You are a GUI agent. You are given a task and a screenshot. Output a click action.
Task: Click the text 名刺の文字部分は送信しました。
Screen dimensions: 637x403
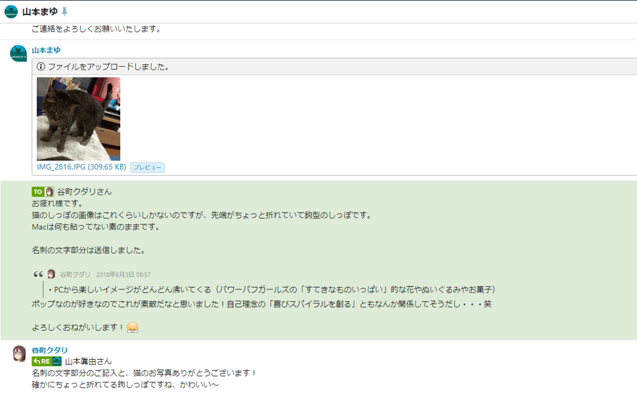pos(89,250)
